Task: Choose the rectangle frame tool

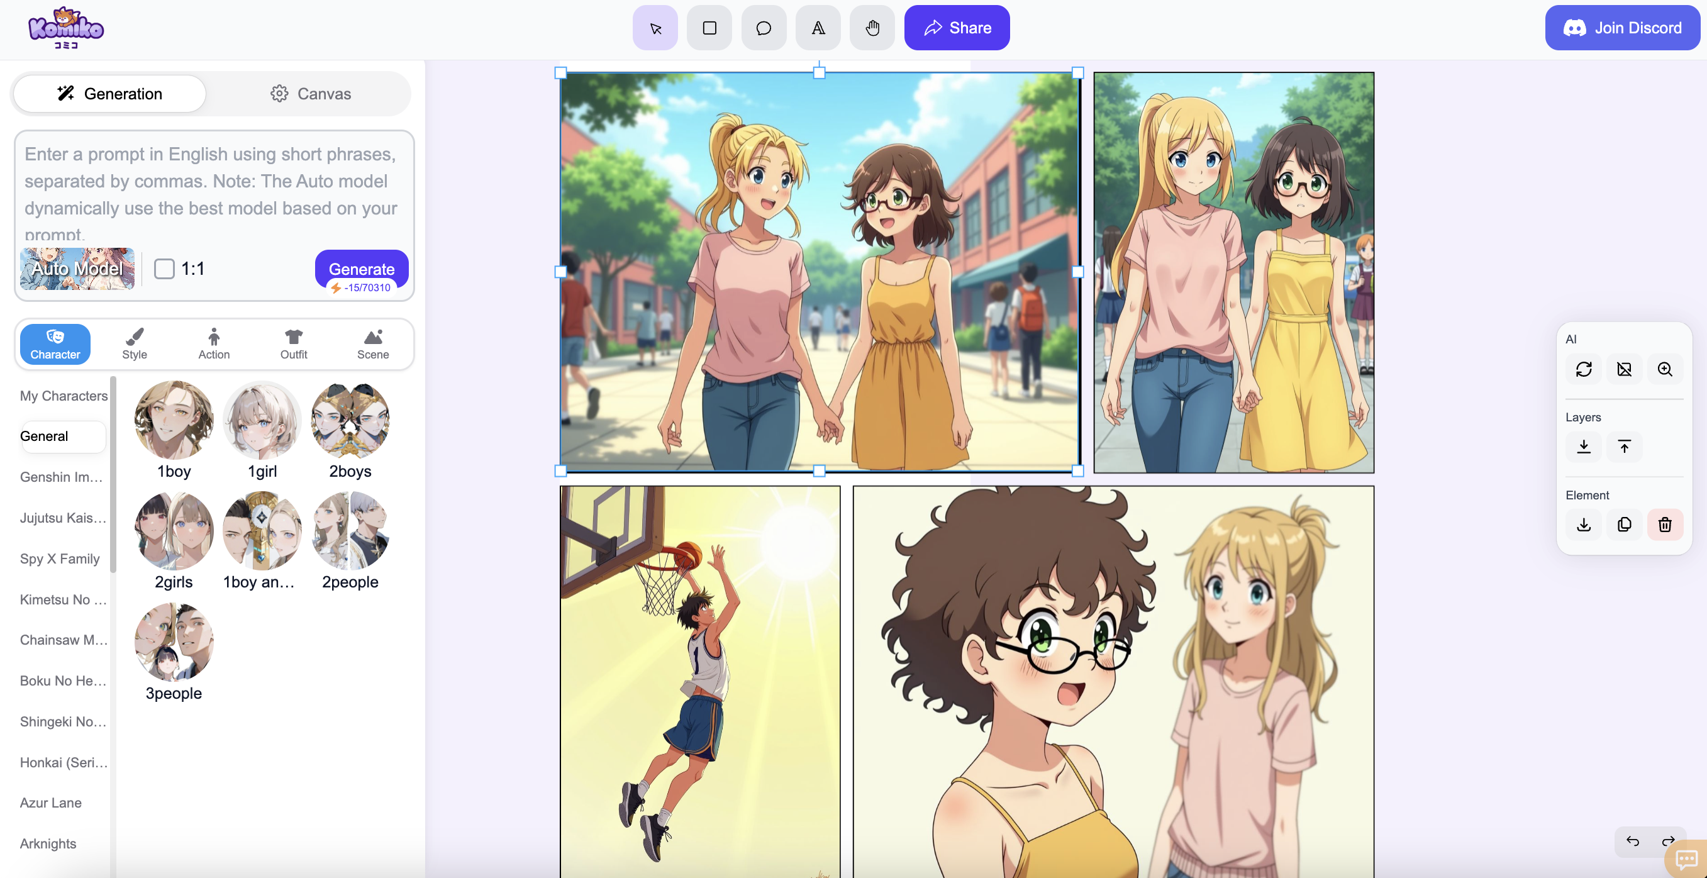Action: click(709, 28)
